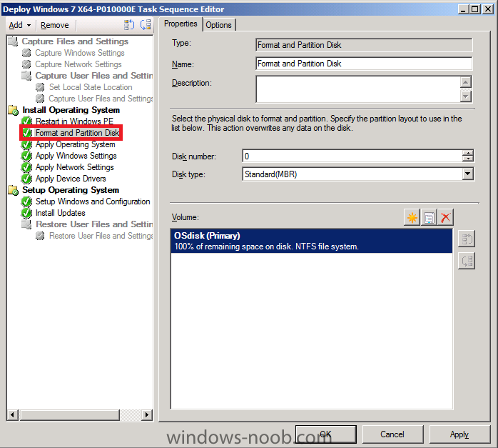Click the delete volume red X icon
This screenshot has width=498, height=448.
tap(445, 217)
